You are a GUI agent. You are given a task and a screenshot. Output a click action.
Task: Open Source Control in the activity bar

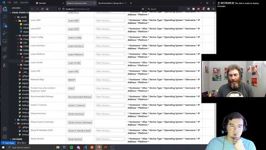5,25
